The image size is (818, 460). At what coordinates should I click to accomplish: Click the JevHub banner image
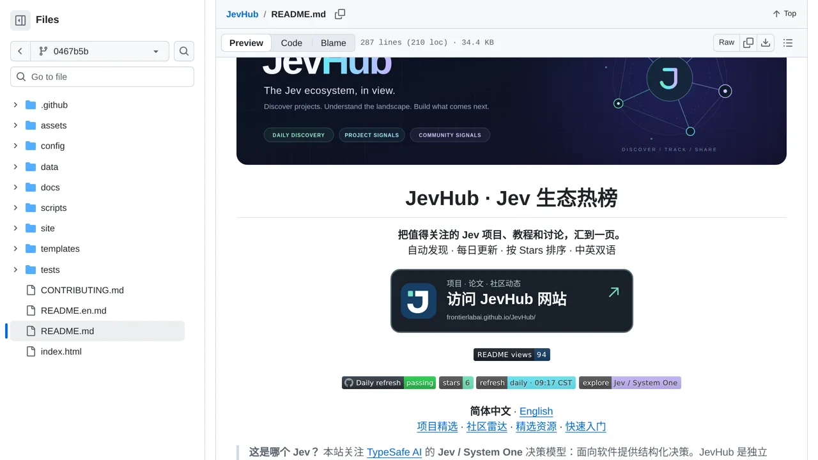511,111
